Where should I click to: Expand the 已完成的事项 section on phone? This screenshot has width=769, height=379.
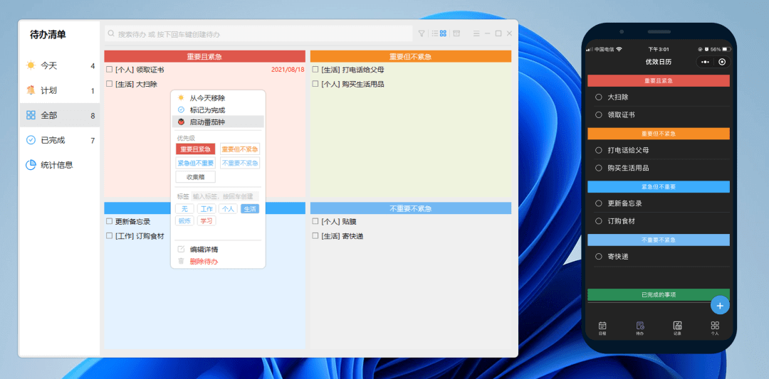tap(658, 294)
